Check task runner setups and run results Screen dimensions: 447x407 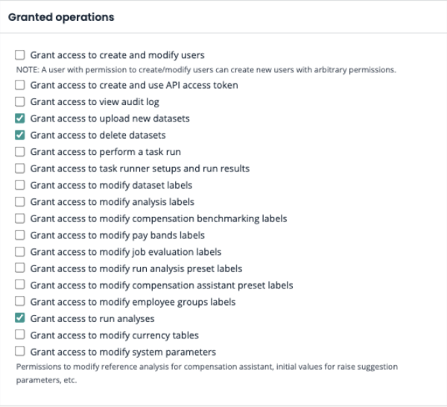[x=20, y=168]
